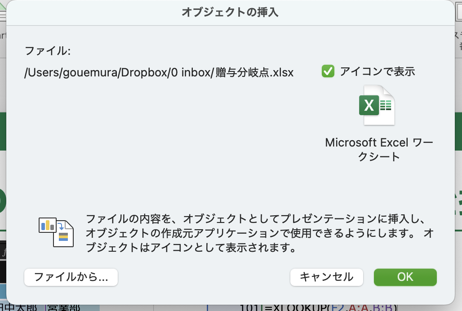The image size is (462, 311).
Task: Click the Excel worksheet file icon preview
Action: [377, 105]
